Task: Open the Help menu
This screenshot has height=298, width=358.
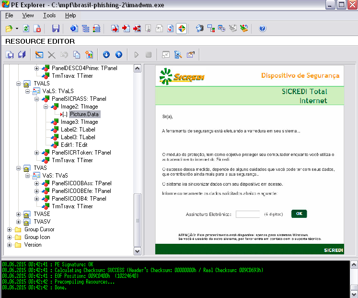Action: [x=70, y=15]
